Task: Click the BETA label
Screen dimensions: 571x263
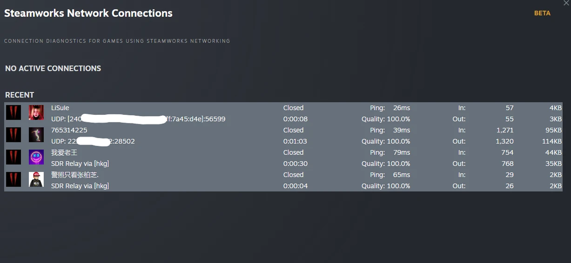Action: coord(542,13)
